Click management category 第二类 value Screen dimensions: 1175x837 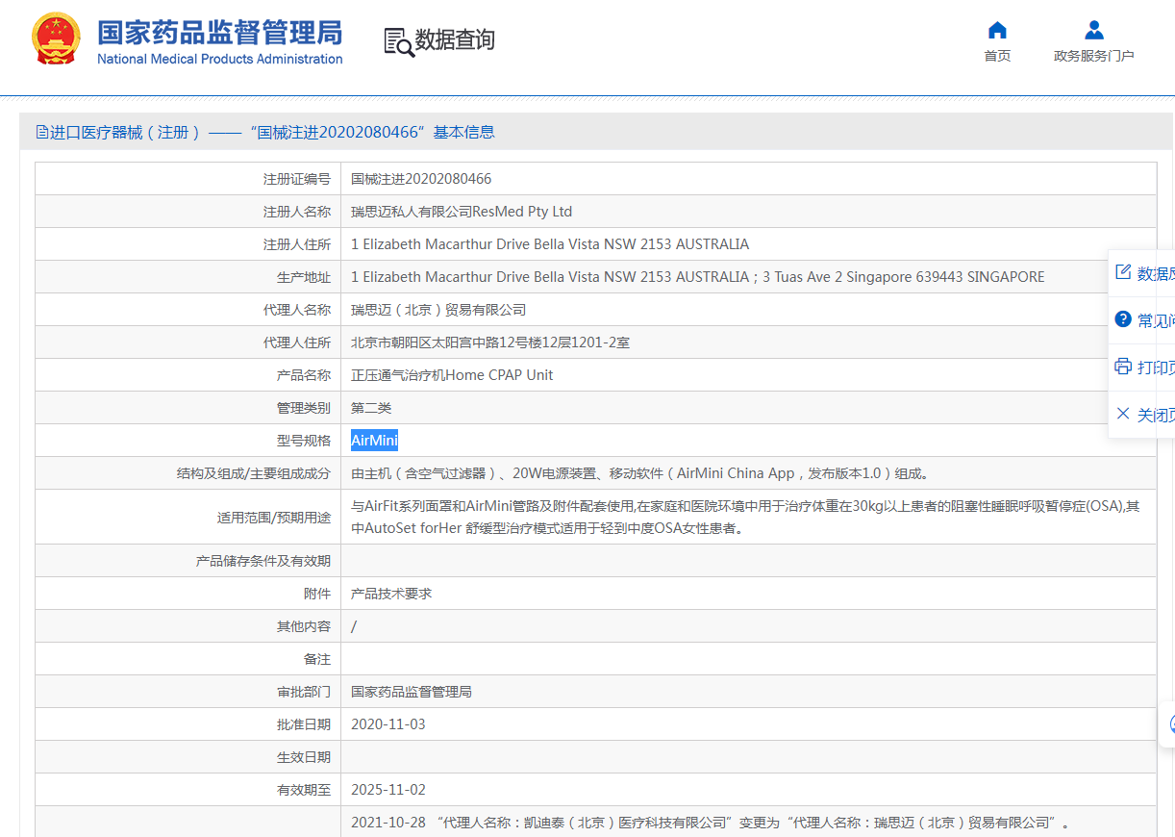tap(371, 408)
